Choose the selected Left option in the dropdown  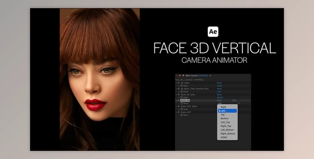[x=228, y=111]
